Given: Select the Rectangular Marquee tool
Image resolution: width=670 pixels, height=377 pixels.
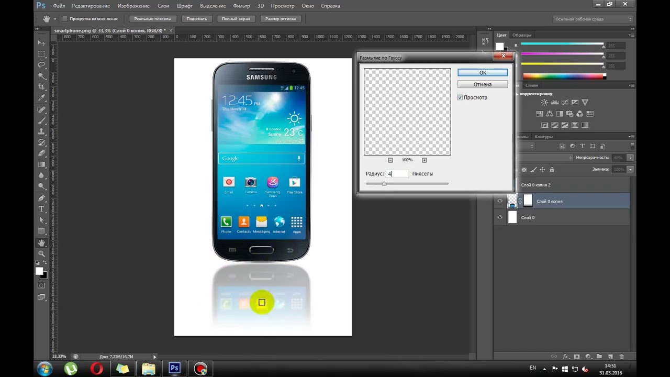Looking at the screenshot, I should 41,54.
